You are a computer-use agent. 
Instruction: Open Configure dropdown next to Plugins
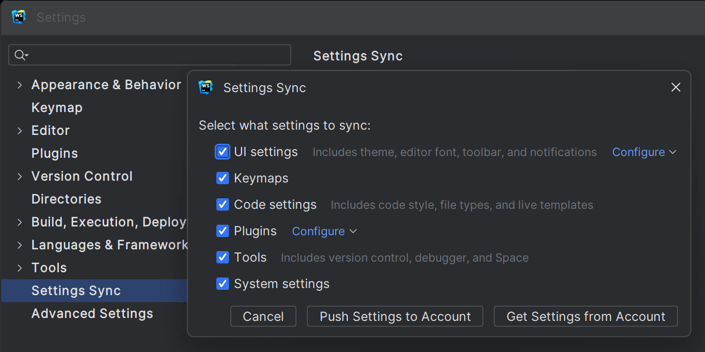(324, 231)
